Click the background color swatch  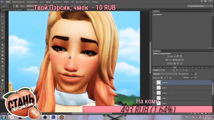3,90
